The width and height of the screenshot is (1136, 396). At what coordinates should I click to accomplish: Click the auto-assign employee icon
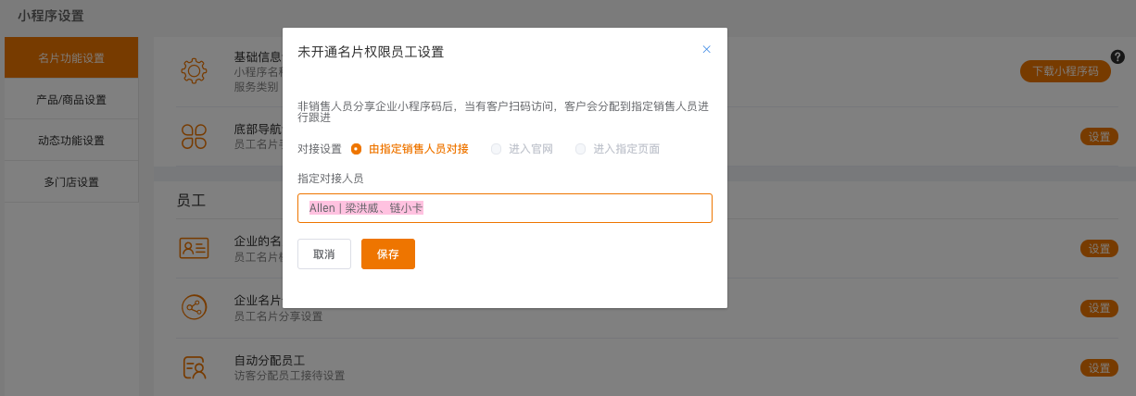click(194, 367)
